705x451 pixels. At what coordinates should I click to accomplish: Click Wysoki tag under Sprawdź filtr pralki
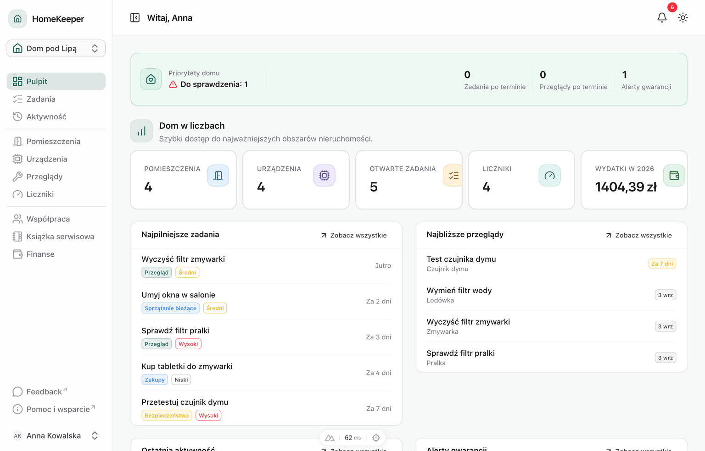pyautogui.click(x=188, y=344)
